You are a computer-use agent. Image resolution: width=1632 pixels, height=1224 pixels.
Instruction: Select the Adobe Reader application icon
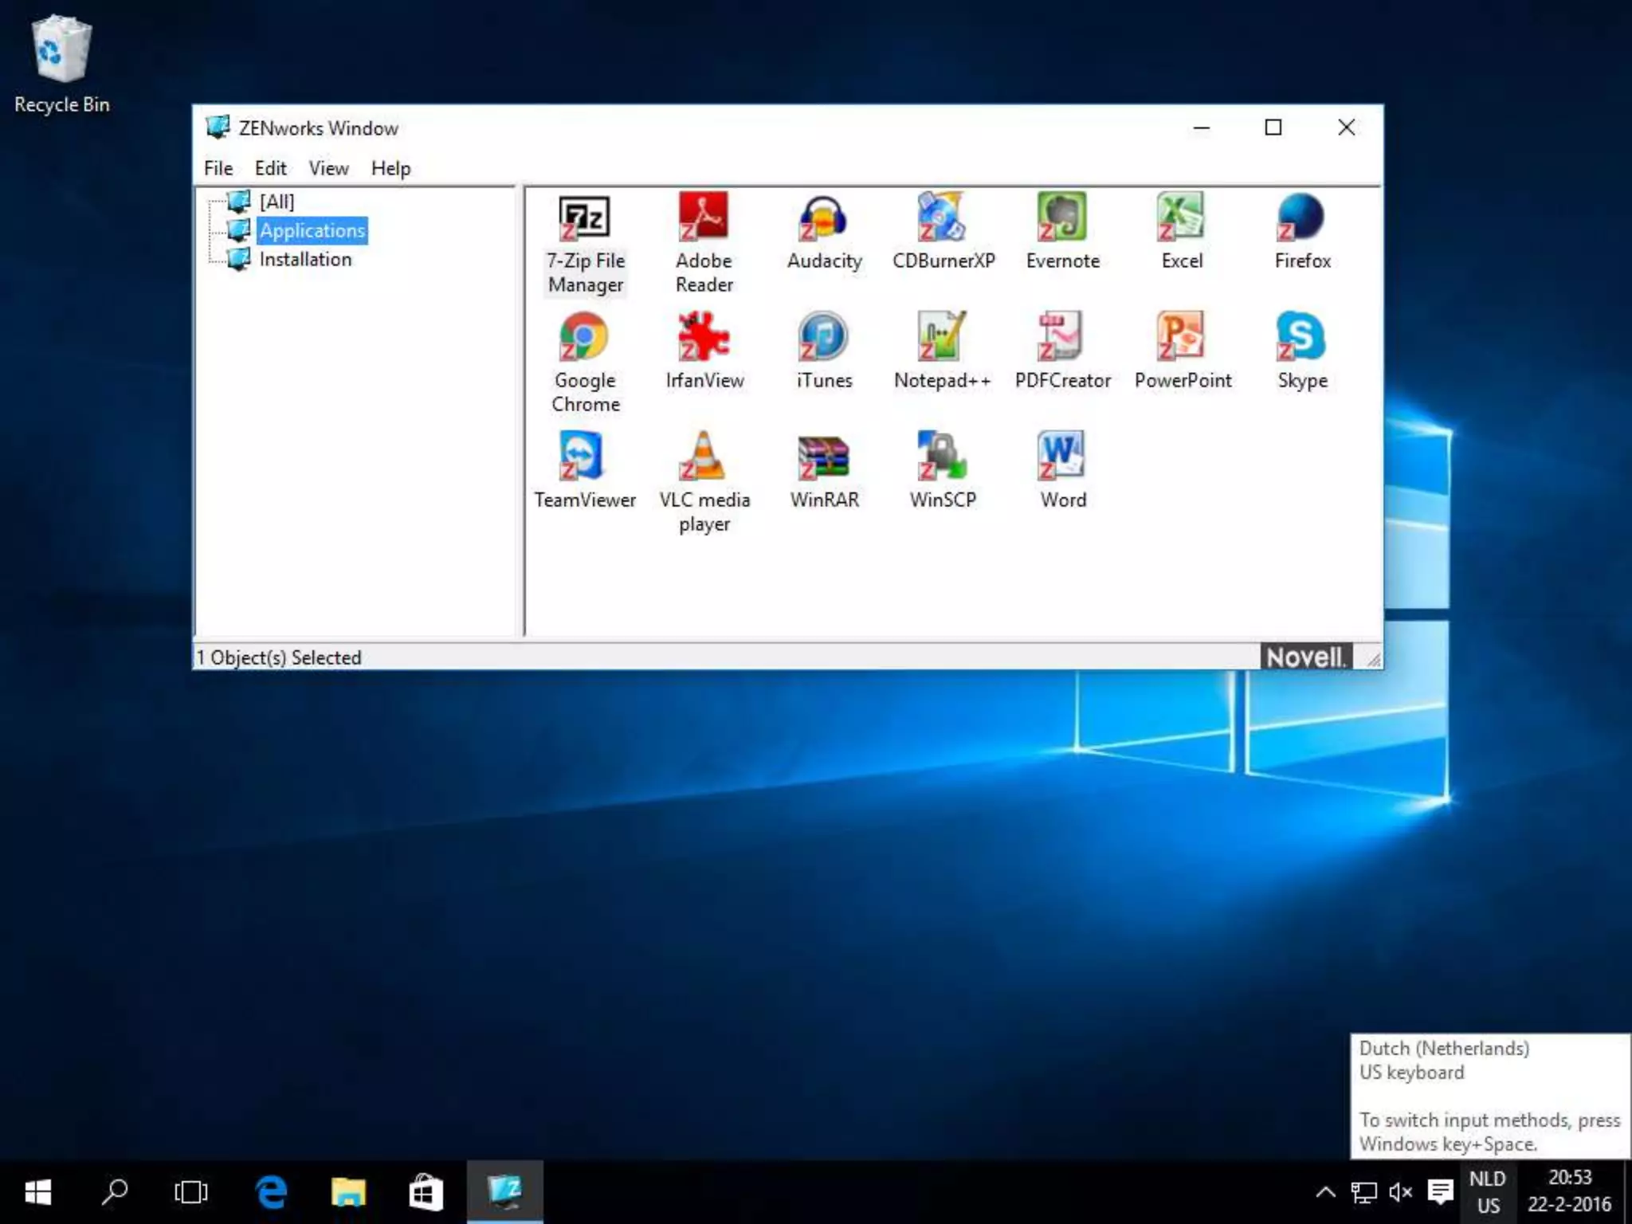[x=704, y=217]
